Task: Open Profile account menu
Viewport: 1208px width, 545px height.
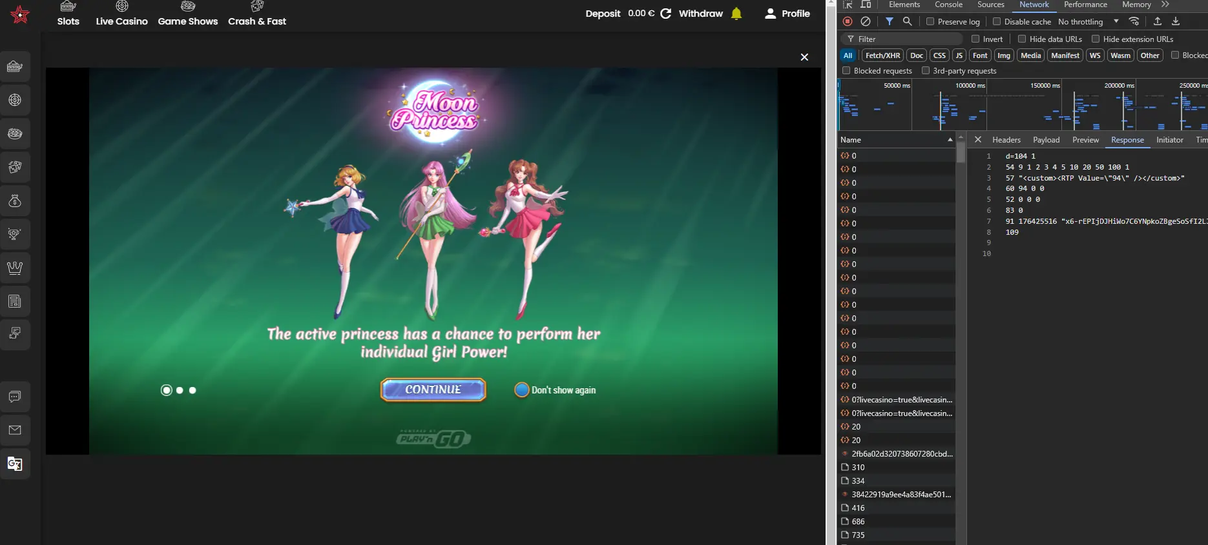Action: pos(787,14)
